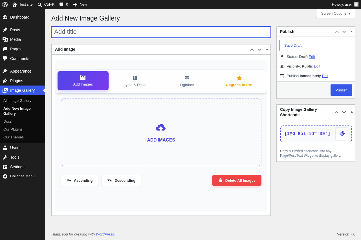361x240 pixels.
Task: Open Tools menu in sidebar
Action: point(23,157)
